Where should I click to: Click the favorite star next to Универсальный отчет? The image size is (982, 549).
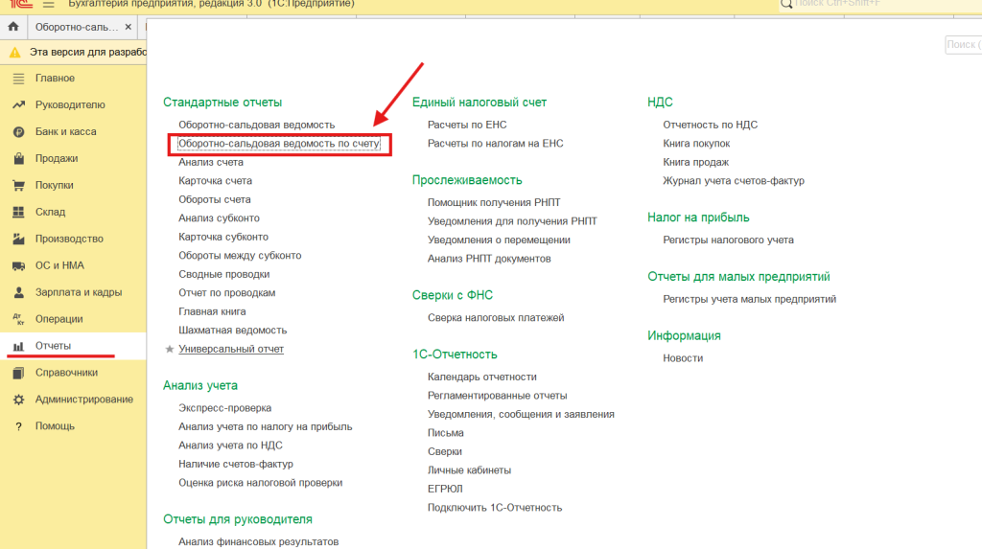coord(169,350)
